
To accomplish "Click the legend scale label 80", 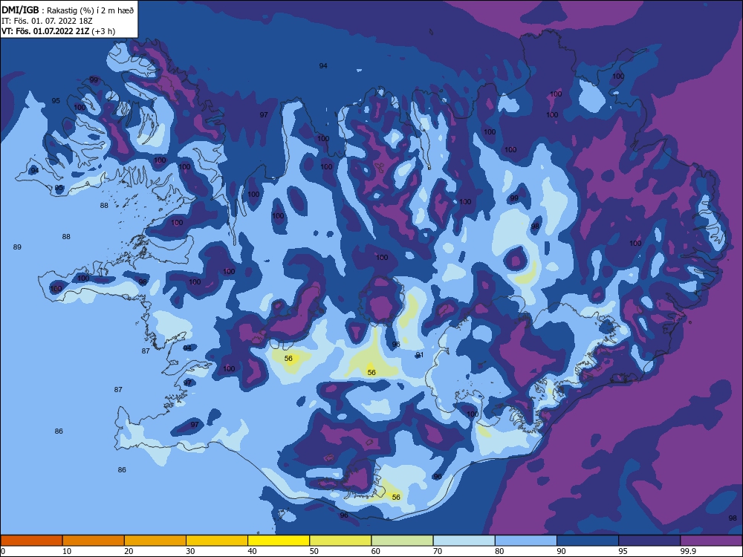I will click(499, 551).
